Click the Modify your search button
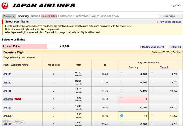 pyautogui.click(x=153, y=47)
